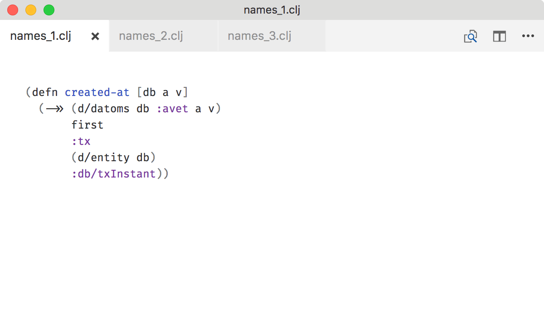Click the split editor icon

499,36
